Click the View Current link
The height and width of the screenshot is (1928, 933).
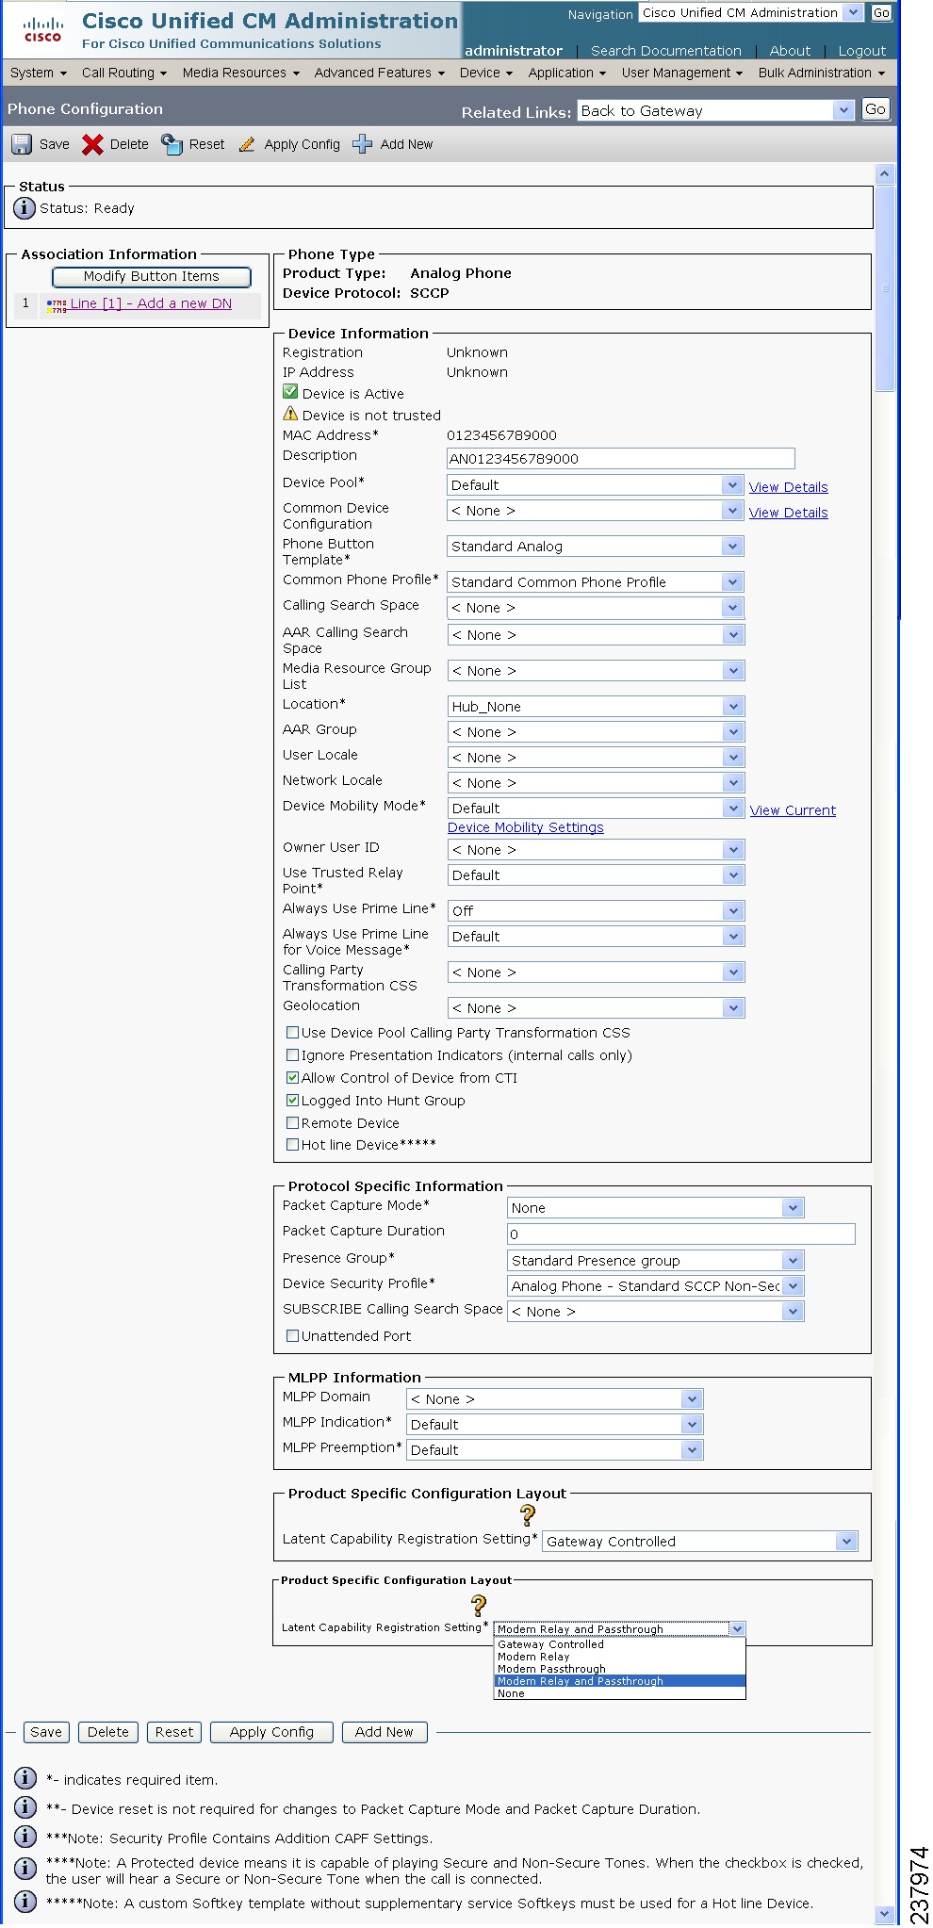click(x=793, y=810)
